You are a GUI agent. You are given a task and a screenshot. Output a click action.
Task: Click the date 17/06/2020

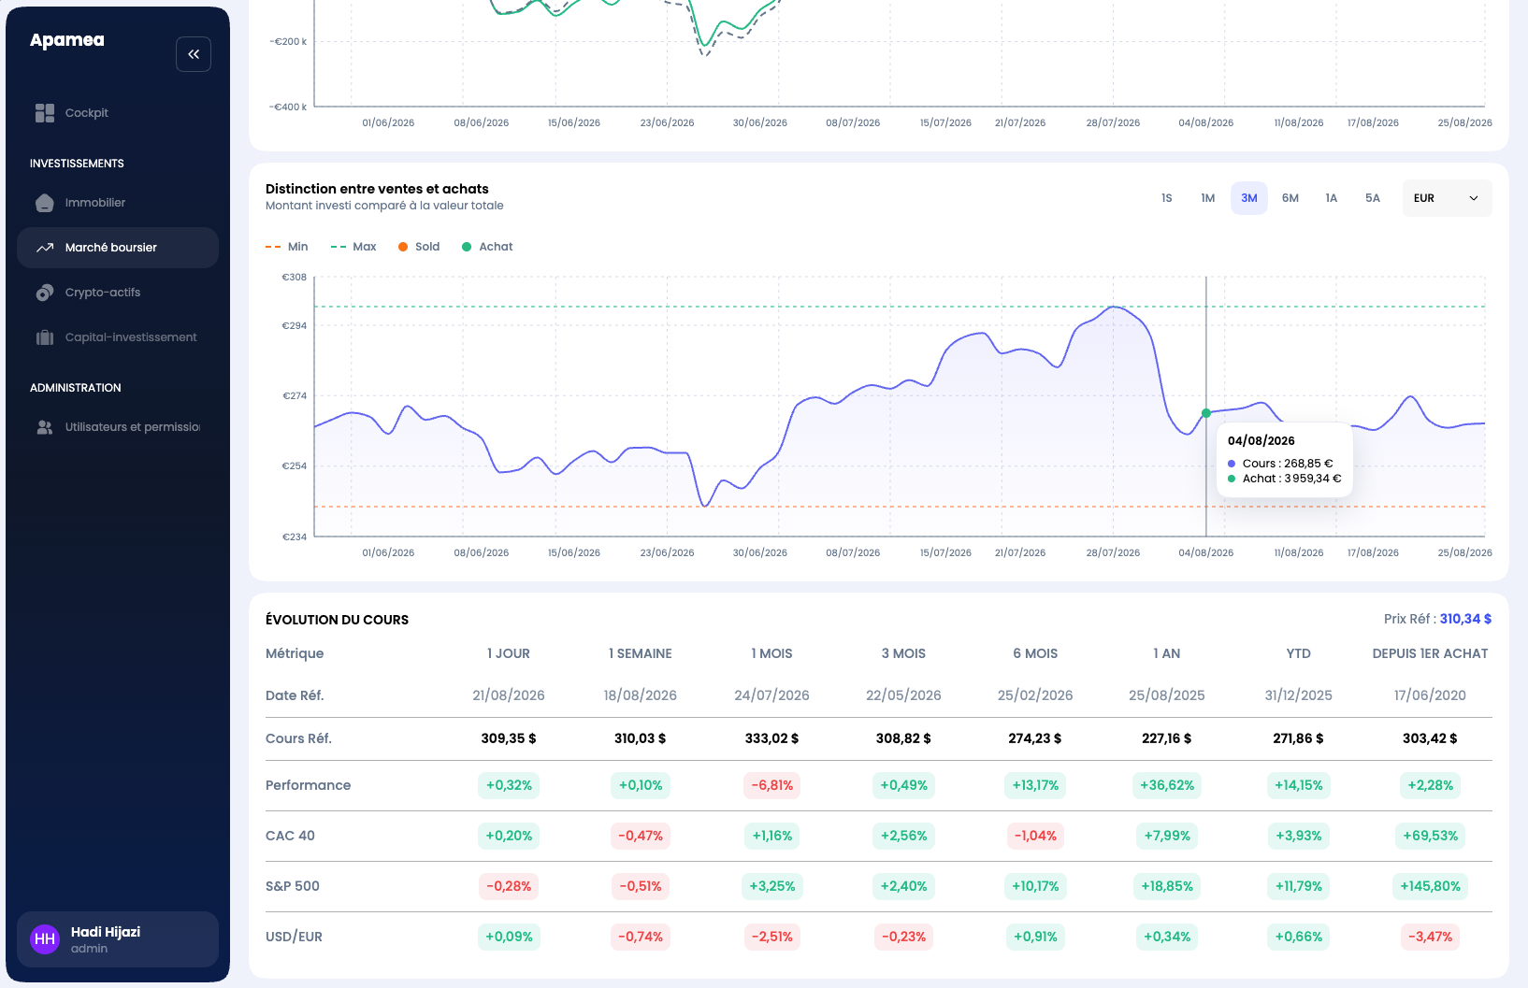pos(1430,695)
